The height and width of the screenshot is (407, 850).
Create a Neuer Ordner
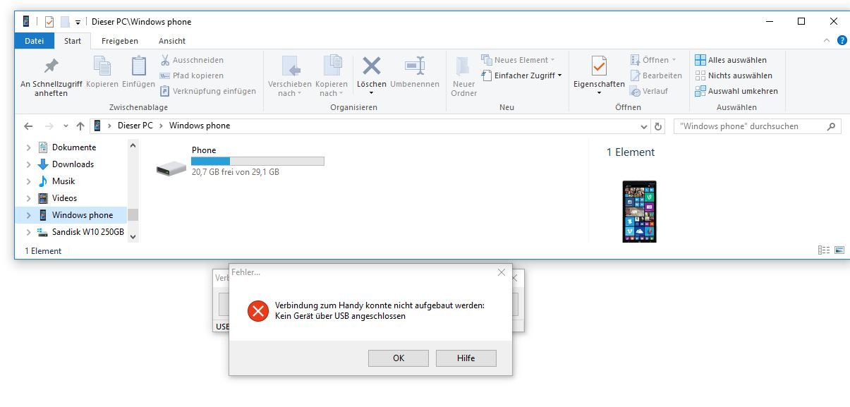click(x=463, y=76)
